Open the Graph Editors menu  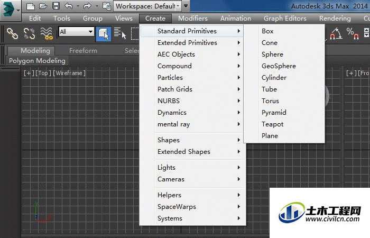click(x=285, y=18)
